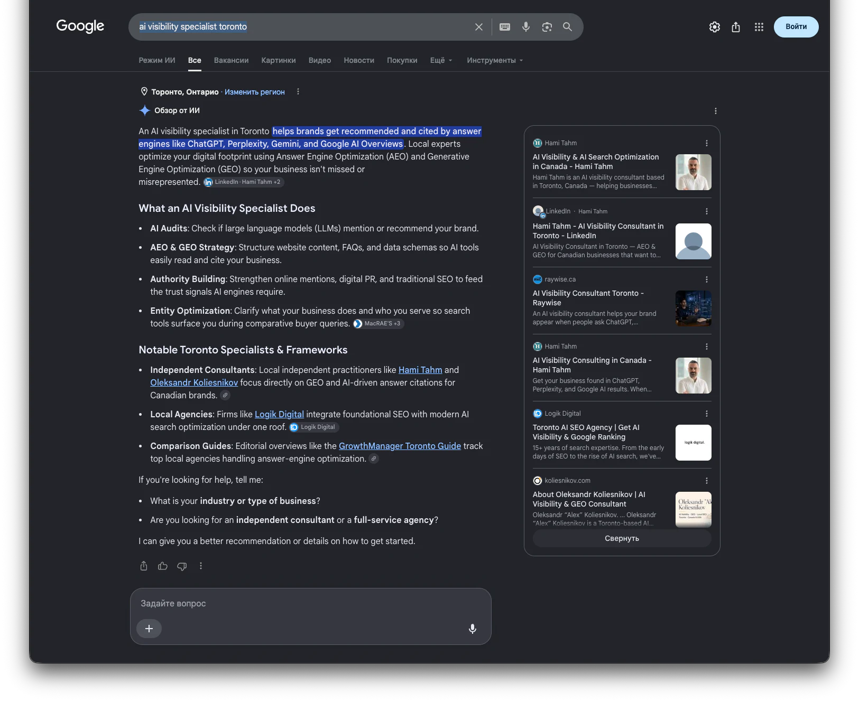
Task: Open the GrowthManager Toronto Guide link
Action: tap(400, 446)
